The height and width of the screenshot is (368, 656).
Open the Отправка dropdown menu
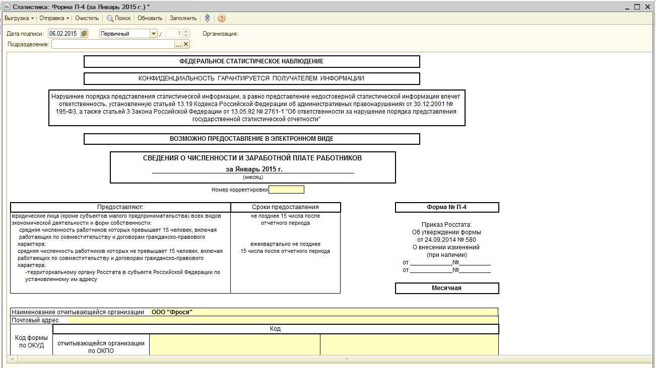click(x=54, y=18)
